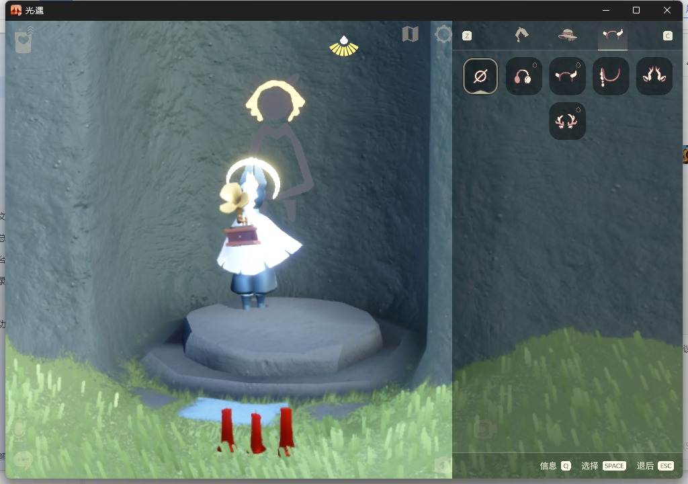This screenshot has width=688, height=484.
Task: Close the 光遇 game window
Action: click(x=667, y=10)
